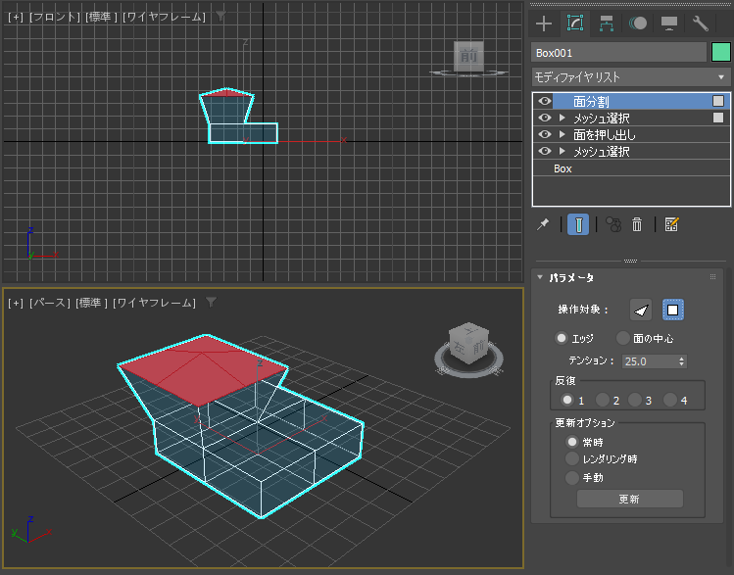The image size is (734, 575).
Task: Set 反復 iterations to 3
Action: [x=635, y=400]
